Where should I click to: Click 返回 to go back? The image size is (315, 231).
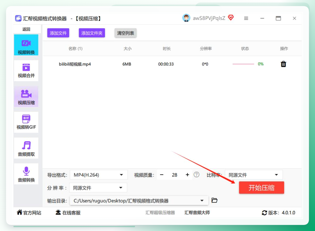26,29
